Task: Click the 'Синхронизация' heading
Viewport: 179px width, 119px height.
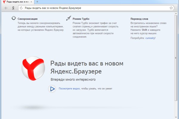Action: [27, 19]
